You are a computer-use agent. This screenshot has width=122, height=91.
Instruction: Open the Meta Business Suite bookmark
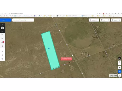[61, 16]
